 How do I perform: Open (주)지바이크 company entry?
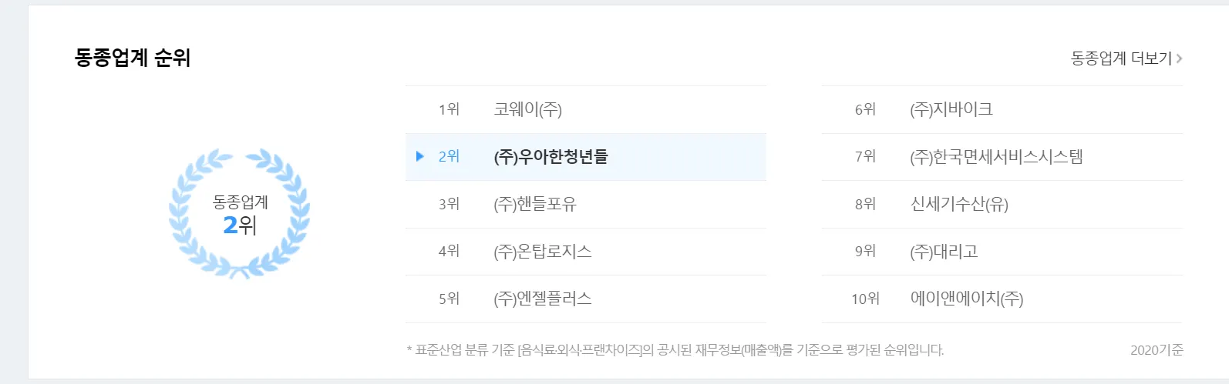coord(951,109)
